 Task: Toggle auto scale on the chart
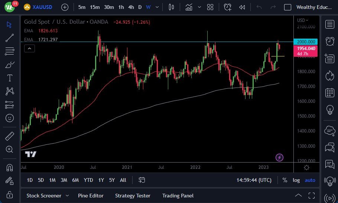click(x=310, y=180)
